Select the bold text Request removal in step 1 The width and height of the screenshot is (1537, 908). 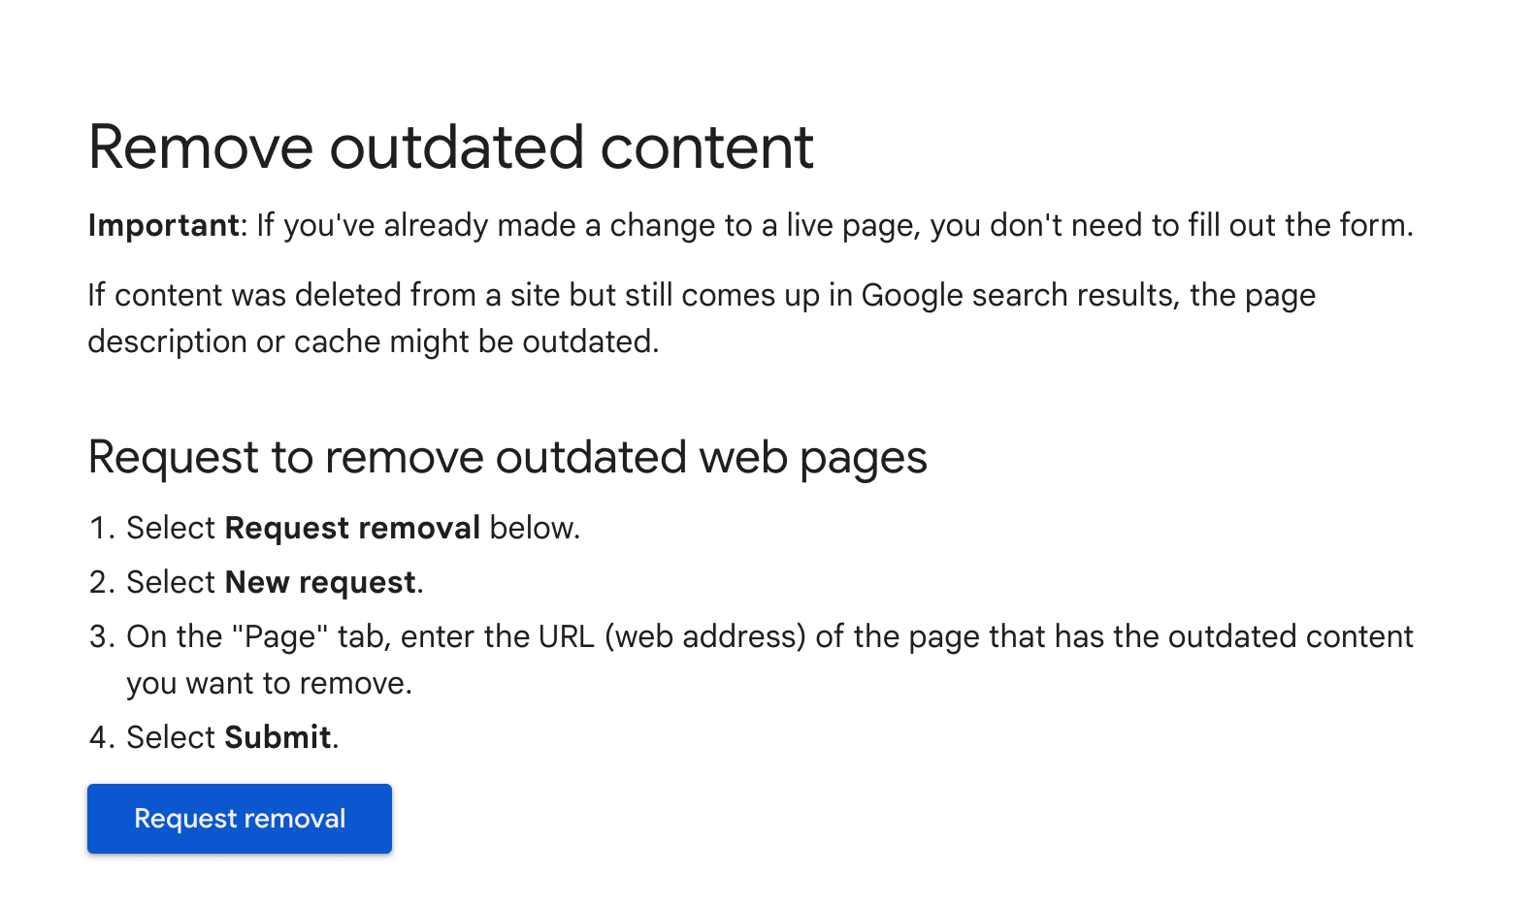(x=353, y=528)
